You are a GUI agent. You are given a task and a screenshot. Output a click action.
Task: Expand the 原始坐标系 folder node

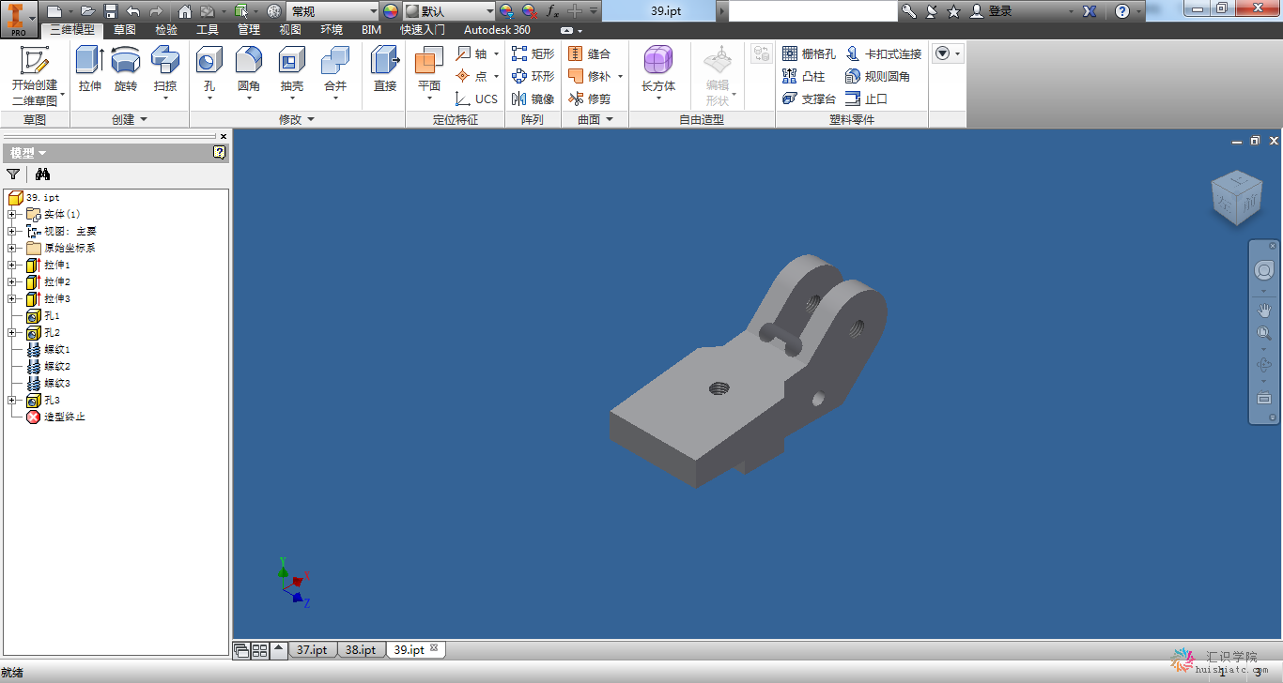point(11,248)
